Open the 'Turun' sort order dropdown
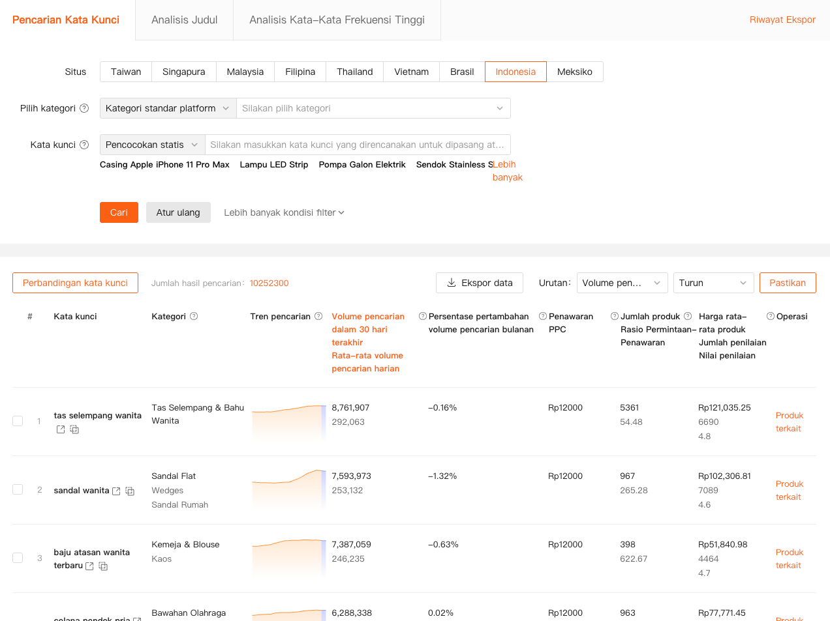 coord(713,283)
